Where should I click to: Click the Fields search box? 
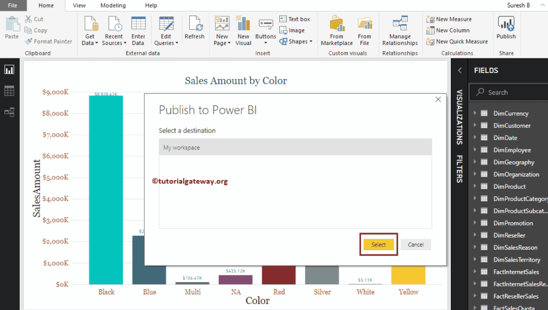[510, 92]
